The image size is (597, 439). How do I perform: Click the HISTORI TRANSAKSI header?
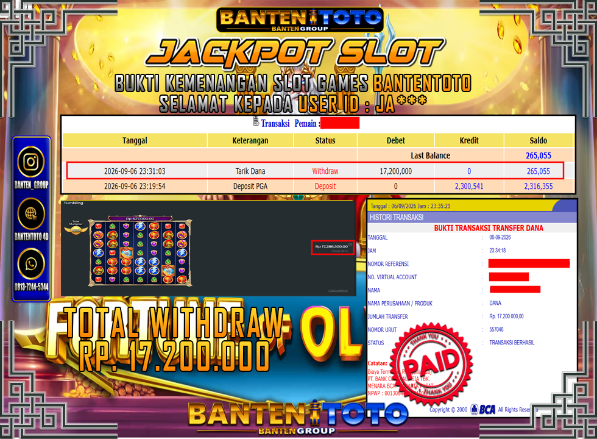tap(397, 217)
